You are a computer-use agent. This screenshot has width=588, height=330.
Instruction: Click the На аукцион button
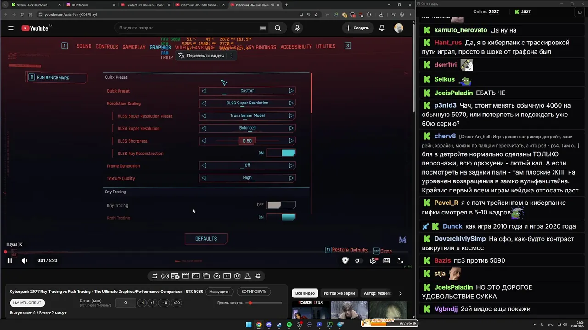tap(220, 291)
